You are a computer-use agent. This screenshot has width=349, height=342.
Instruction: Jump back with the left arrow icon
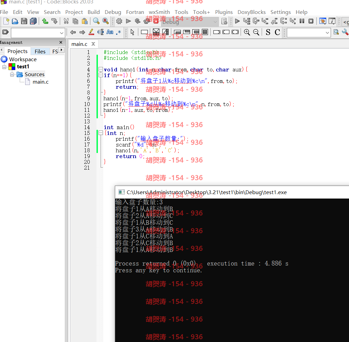(73, 33)
